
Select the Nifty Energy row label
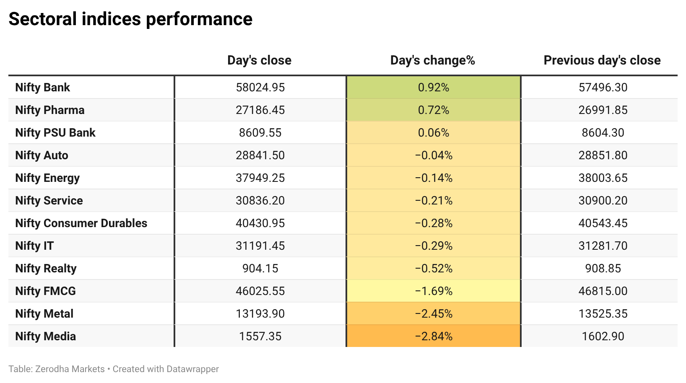47,178
